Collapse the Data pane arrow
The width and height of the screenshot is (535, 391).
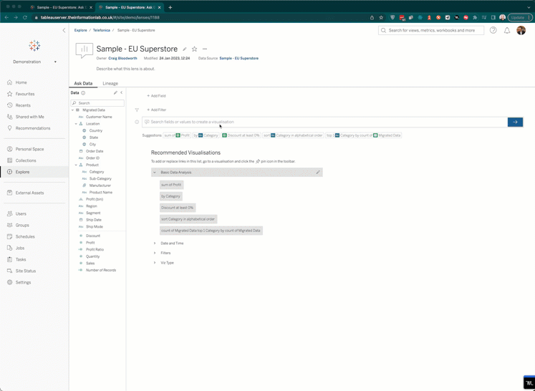click(122, 93)
